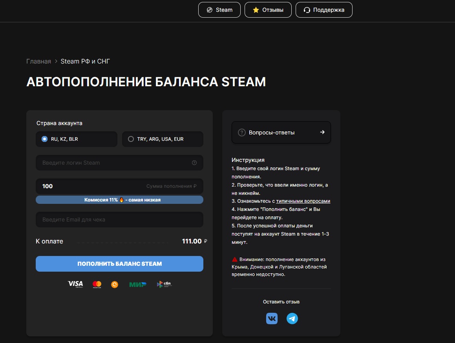Click headset icon in Поддержка
This screenshot has height=343, width=455.
[307, 10]
